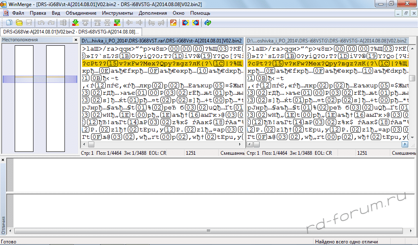Copy all to right blue arrow icon

click(186, 23)
